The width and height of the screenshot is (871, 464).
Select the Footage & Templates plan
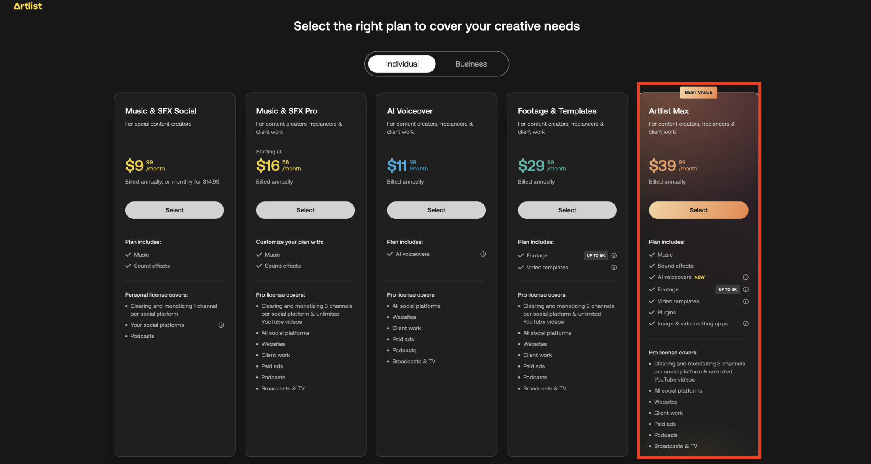[x=567, y=210]
